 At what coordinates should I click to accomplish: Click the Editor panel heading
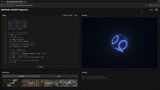(4, 15)
